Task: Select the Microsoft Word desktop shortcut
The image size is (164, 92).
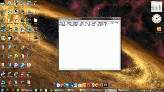Action: coord(23,30)
